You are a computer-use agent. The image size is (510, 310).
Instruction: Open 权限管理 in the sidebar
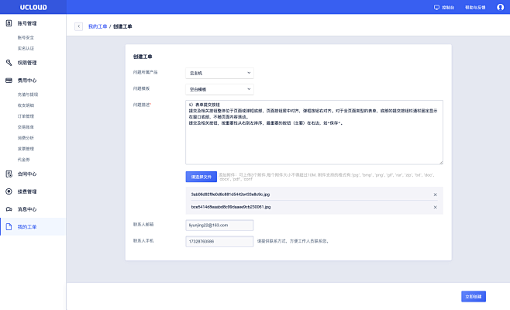26,63
